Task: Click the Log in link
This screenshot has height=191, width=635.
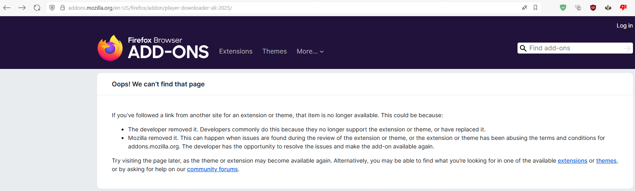Action: click(x=624, y=26)
